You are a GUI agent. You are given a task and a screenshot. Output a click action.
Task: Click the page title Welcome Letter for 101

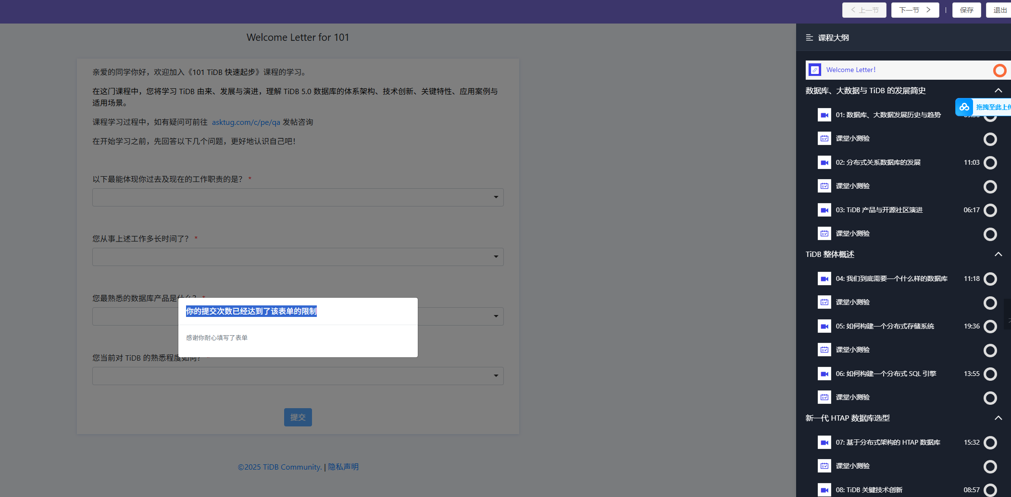(x=298, y=37)
